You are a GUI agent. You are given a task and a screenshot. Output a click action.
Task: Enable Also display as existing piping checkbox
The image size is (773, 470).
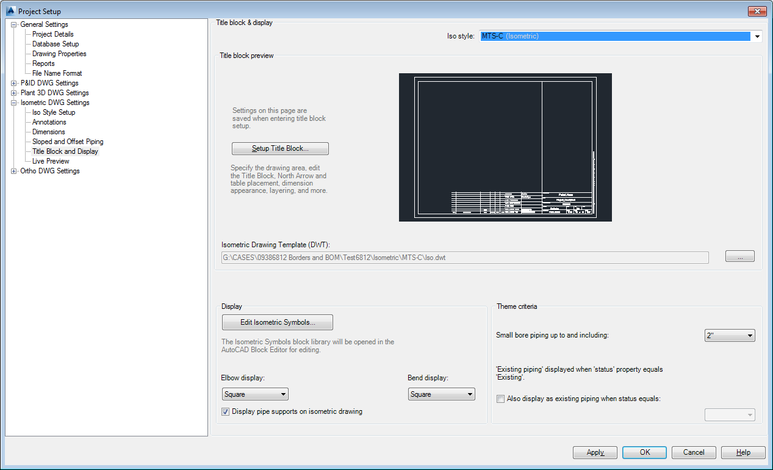point(500,399)
